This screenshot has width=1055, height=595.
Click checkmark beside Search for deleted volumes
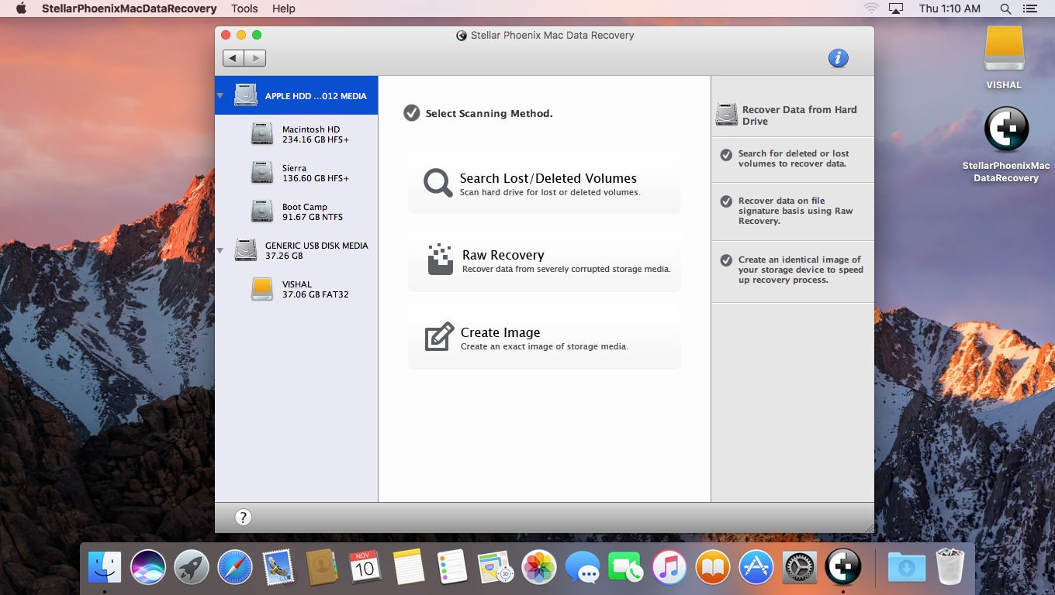[726, 155]
